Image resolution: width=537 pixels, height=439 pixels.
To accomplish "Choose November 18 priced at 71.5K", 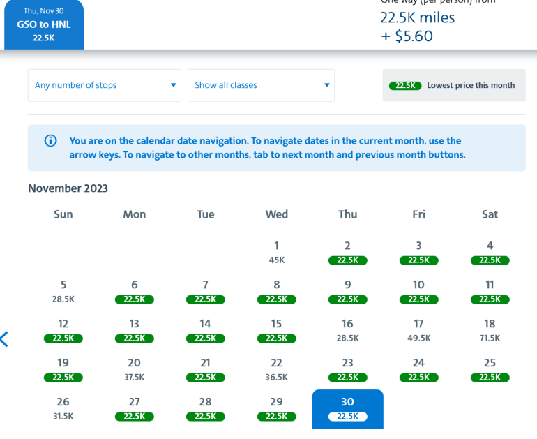I will (x=490, y=330).
